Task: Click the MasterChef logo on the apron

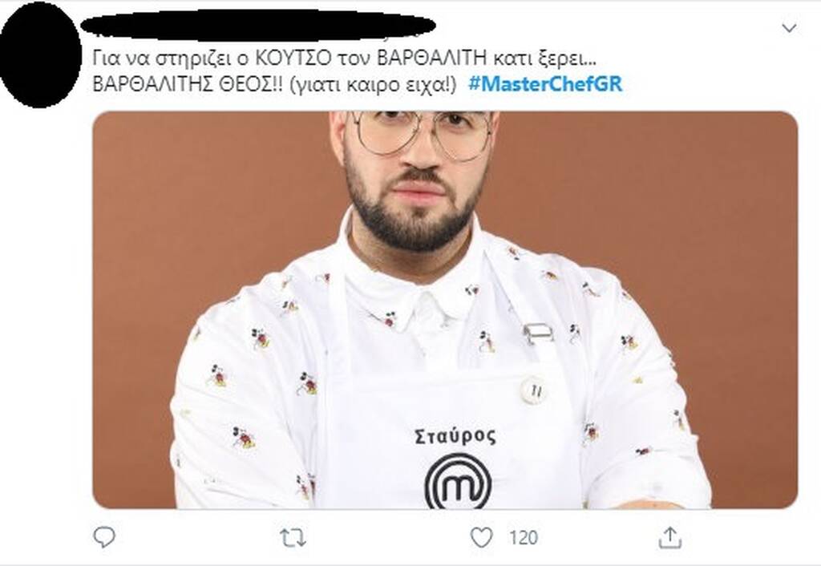Action: 458,482
